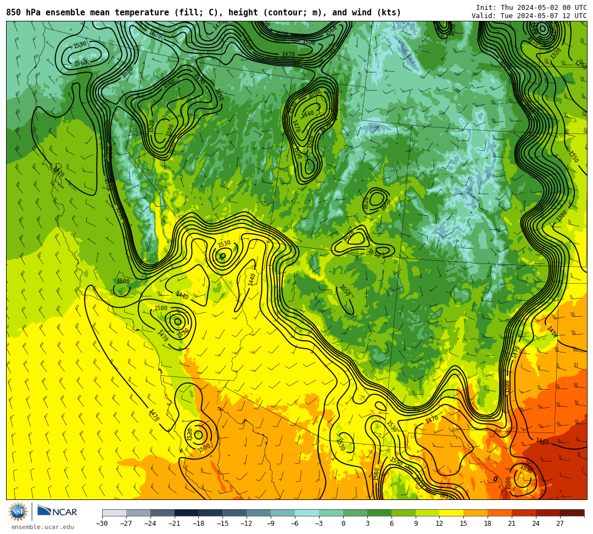Viewport: 593px width, 534px height.
Task: Pick the light orange swatch between 15 and 18
Action: coord(475,513)
